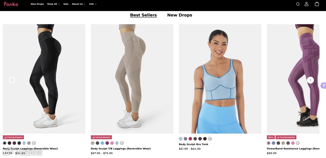Open the Sale menu item
The height and width of the screenshot is (158, 326).
[66, 4]
